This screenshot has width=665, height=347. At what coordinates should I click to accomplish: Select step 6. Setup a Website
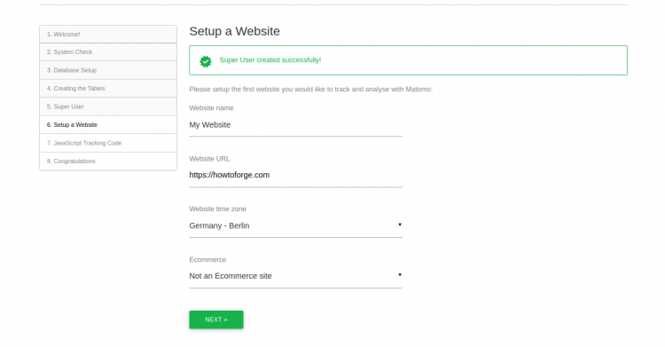point(108,125)
